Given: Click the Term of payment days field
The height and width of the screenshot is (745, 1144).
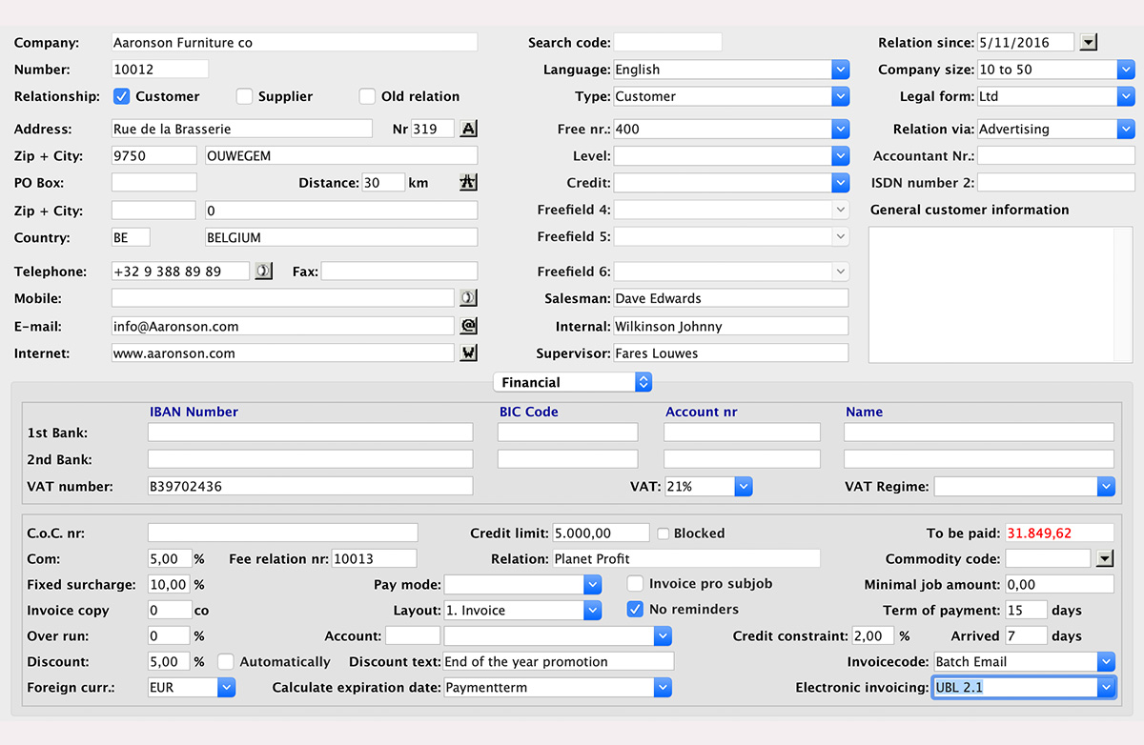Looking at the screenshot, I should (x=1026, y=610).
